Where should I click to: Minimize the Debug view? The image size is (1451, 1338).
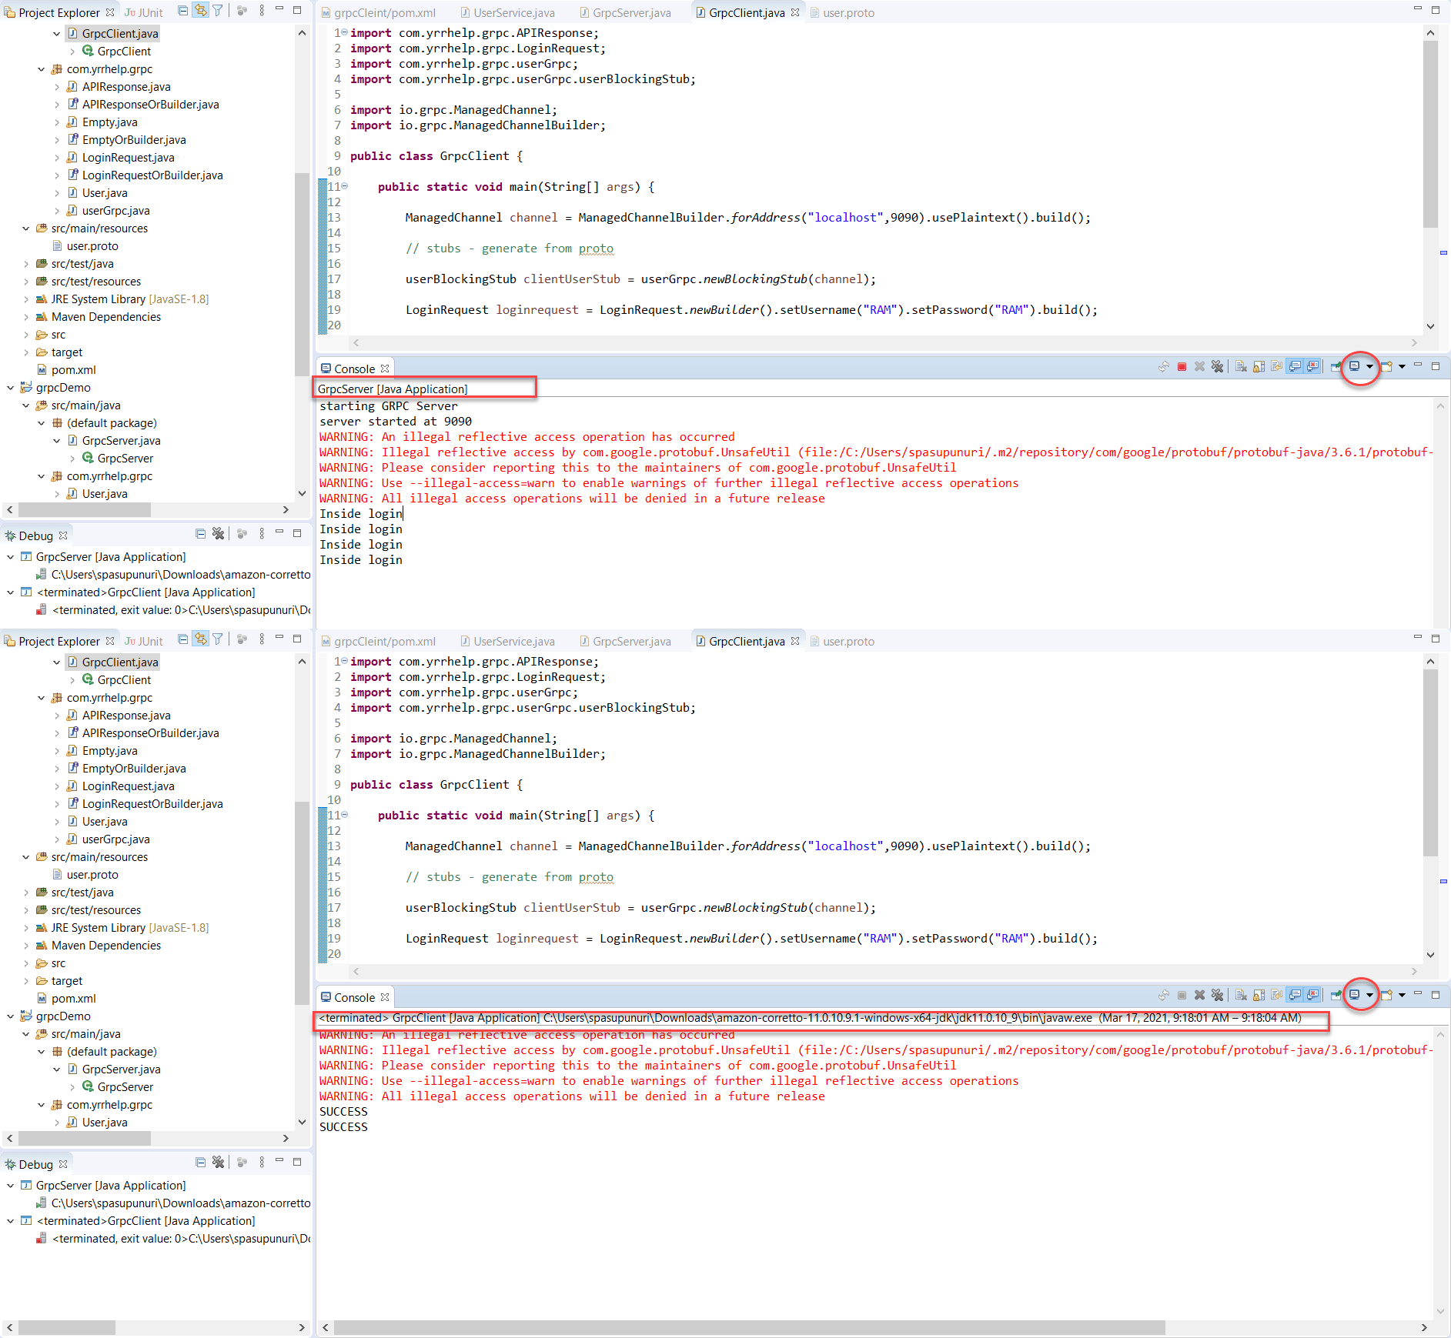(279, 535)
